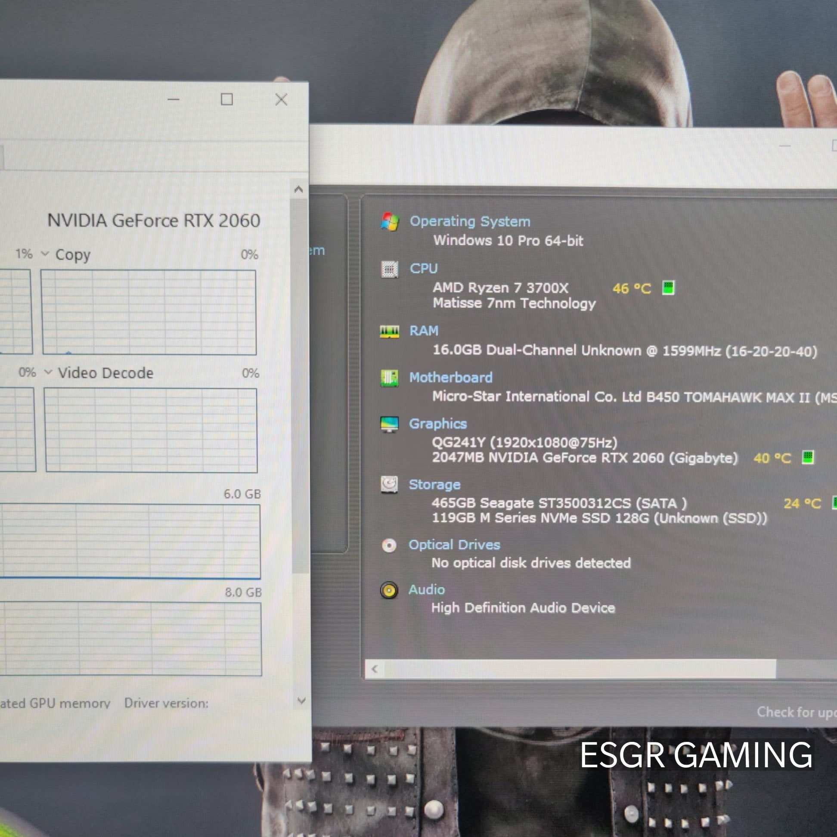This screenshot has width=837, height=837.
Task: Select the 119GB M Series NVMe SSD line
Action: point(599,518)
